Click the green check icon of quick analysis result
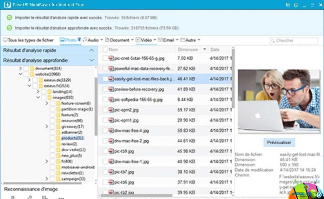 tap(9, 18)
